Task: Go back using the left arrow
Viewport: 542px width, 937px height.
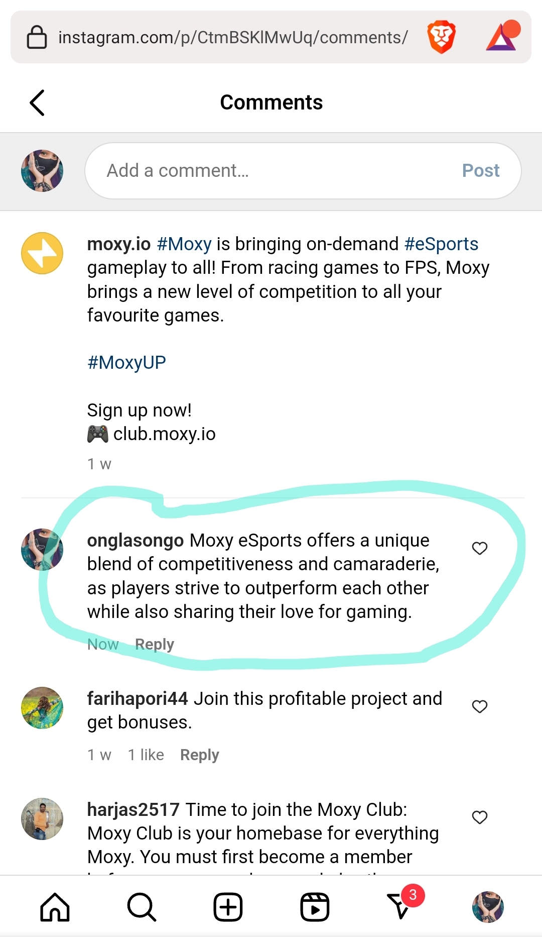Action: click(37, 102)
